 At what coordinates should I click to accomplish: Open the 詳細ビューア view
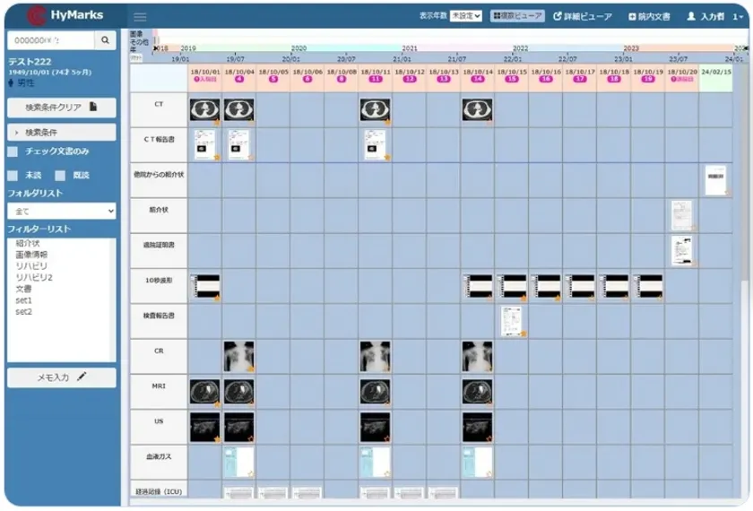583,16
